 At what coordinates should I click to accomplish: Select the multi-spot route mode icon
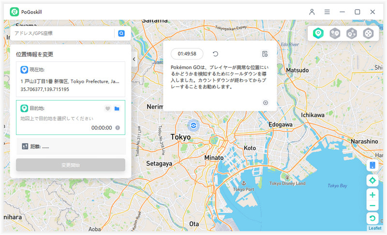352,33
